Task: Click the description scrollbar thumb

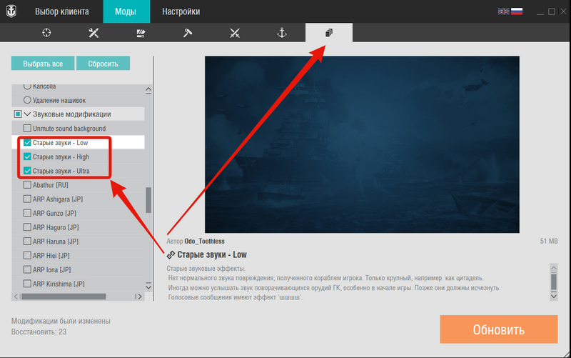Action: click(x=554, y=282)
